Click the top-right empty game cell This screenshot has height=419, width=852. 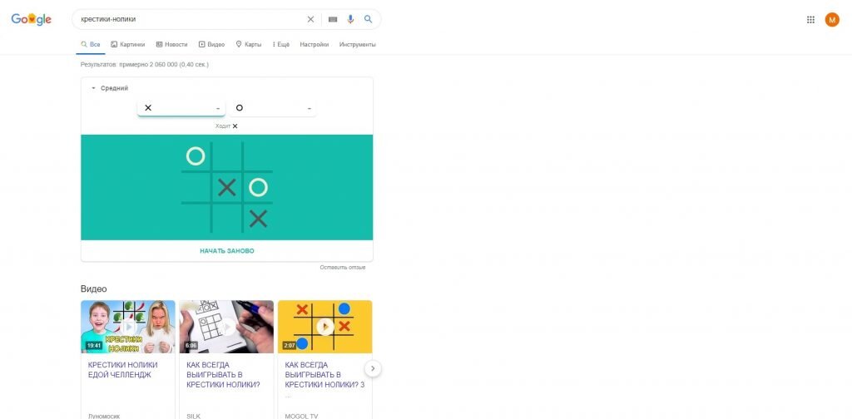click(x=258, y=156)
